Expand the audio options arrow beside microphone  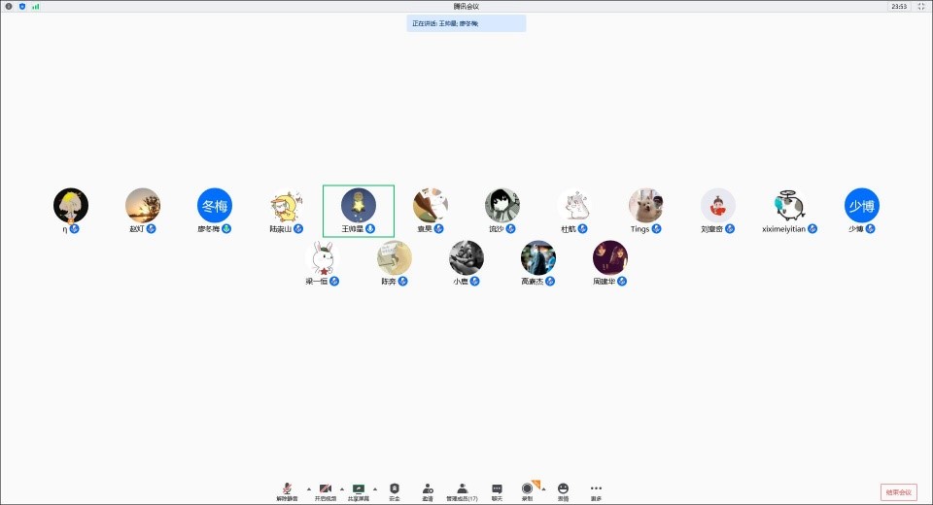click(309, 488)
